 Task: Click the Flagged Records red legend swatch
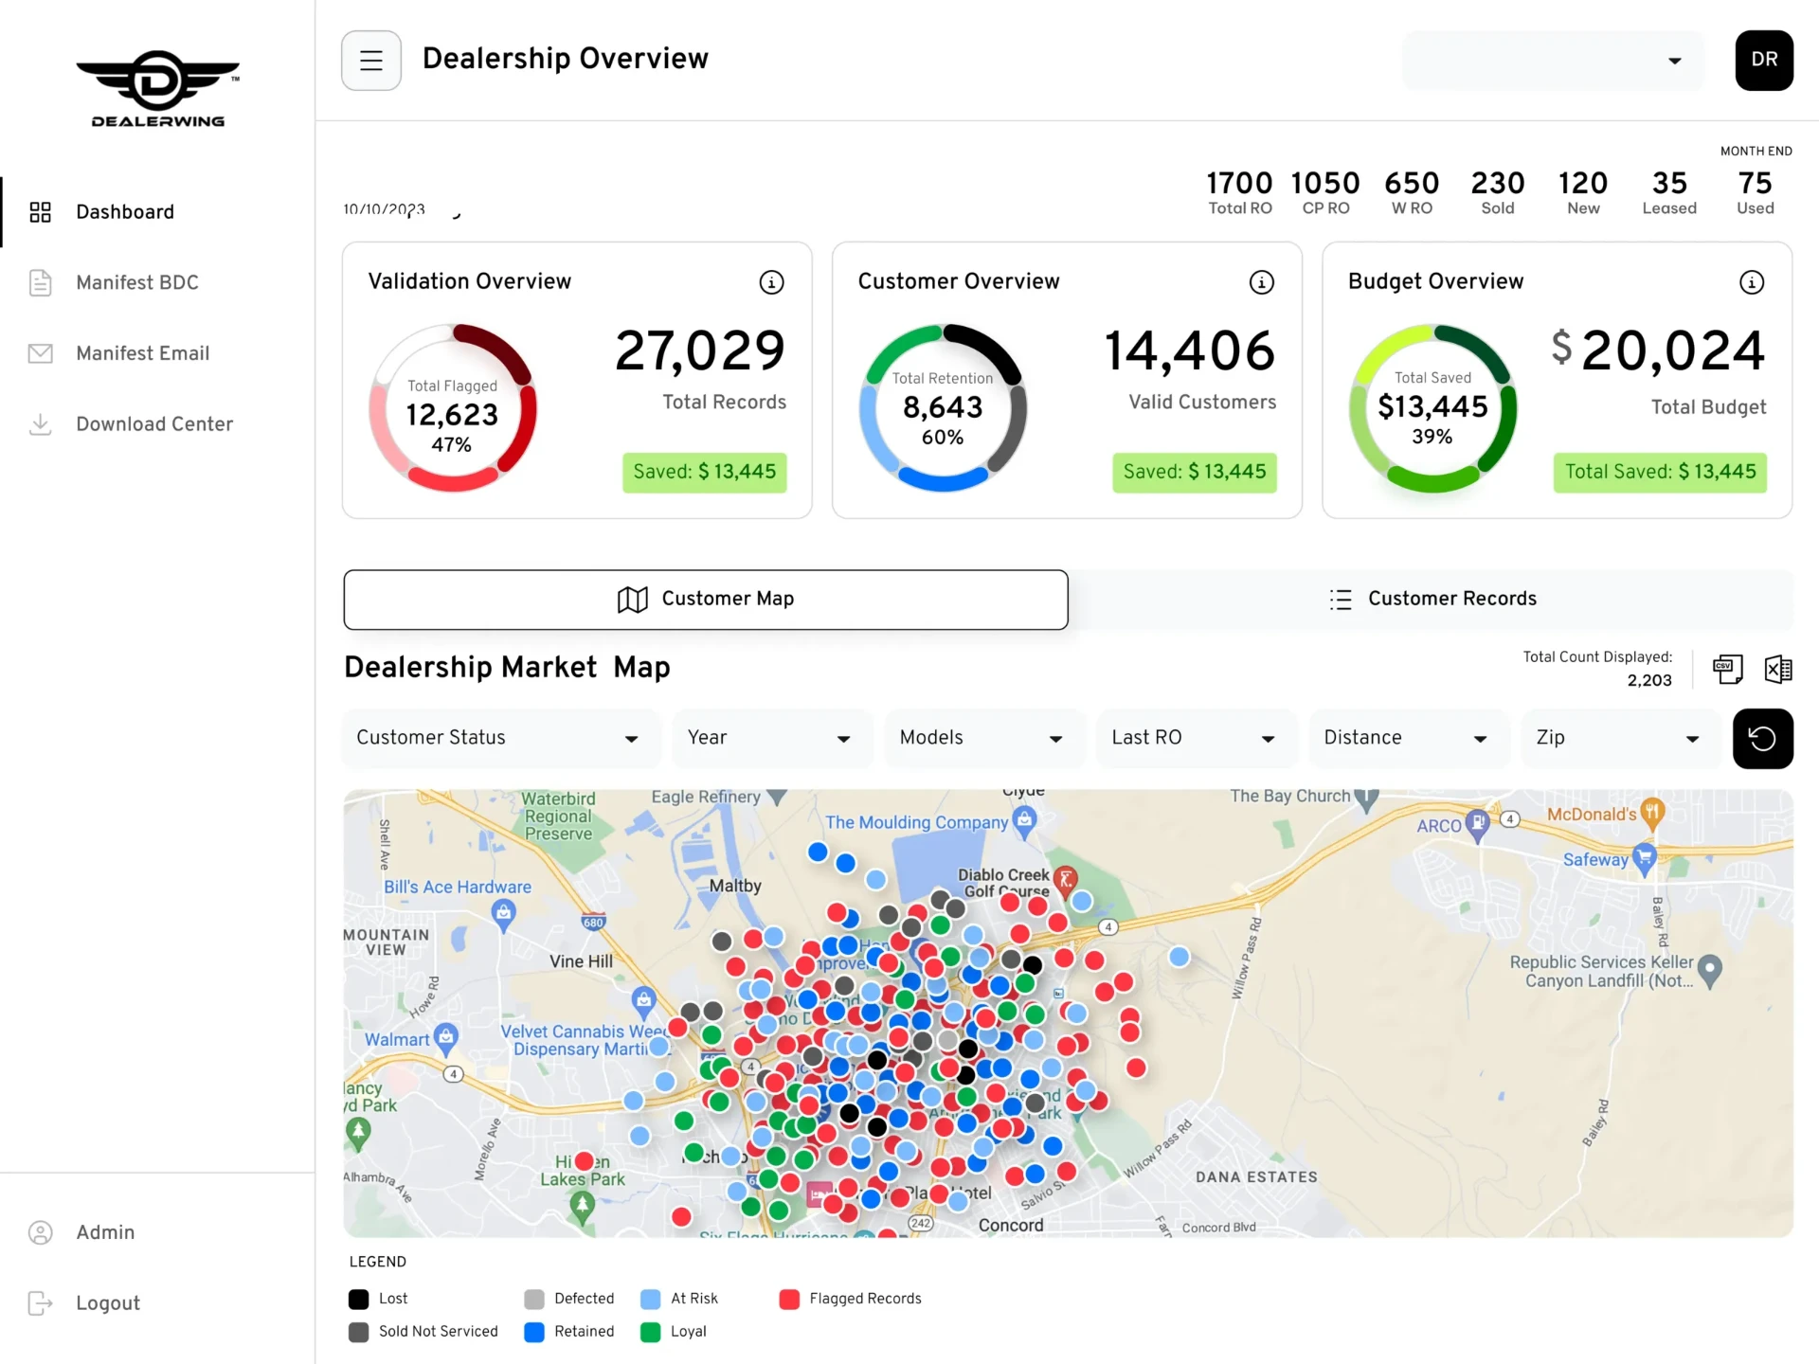click(789, 1300)
